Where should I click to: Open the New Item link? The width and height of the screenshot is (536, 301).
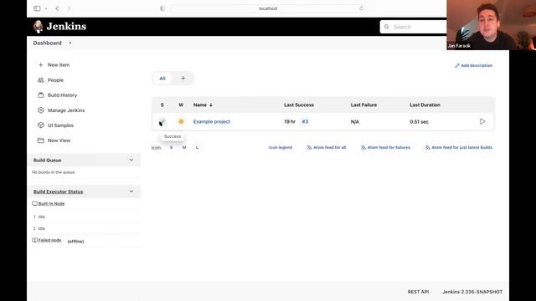tap(59, 65)
